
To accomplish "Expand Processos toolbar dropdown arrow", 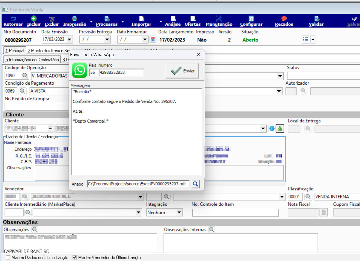I will click(122, 21).
